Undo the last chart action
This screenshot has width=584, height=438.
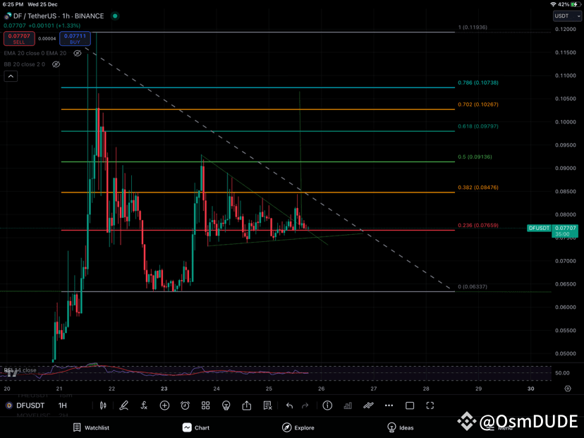(289, 406)
